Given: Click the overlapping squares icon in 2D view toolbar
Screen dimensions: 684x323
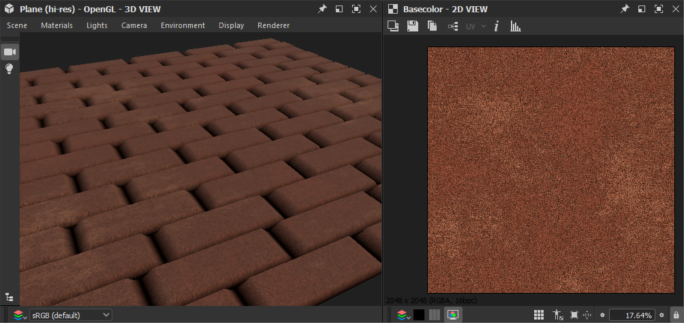Looking at the screenshot, I should (393, 26).
